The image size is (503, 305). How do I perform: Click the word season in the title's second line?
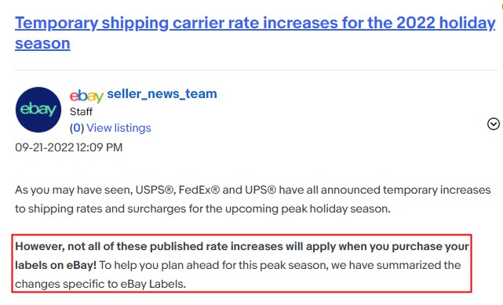(42, 44)
